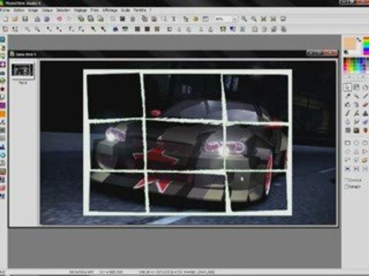Viewport: 369px width, 276px height.
Task: Save the image with the floppy icon
Action: point(25,19)
